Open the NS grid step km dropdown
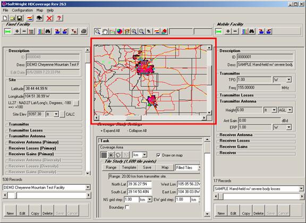This screenshot has height=223, width=306. 150,200
